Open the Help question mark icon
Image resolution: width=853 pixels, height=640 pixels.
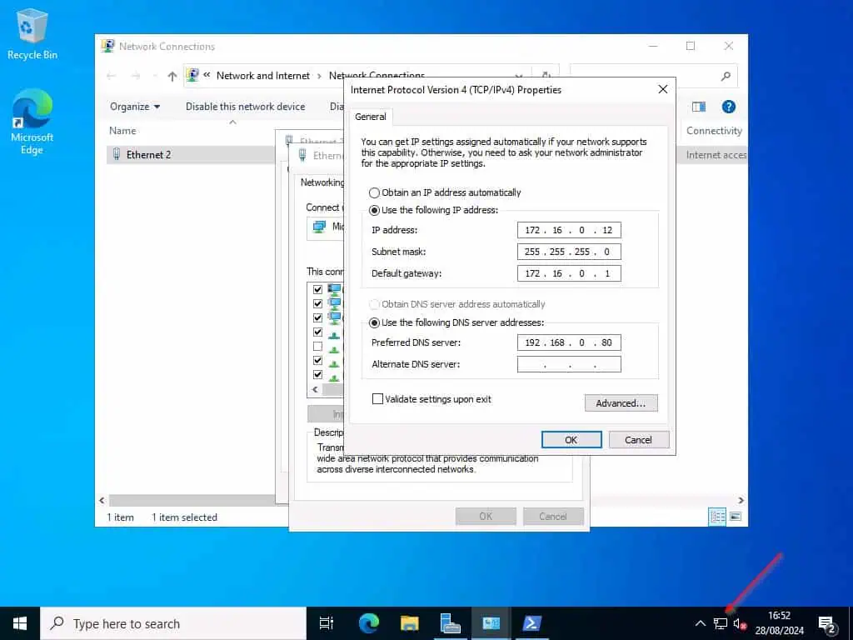[728, 107]
